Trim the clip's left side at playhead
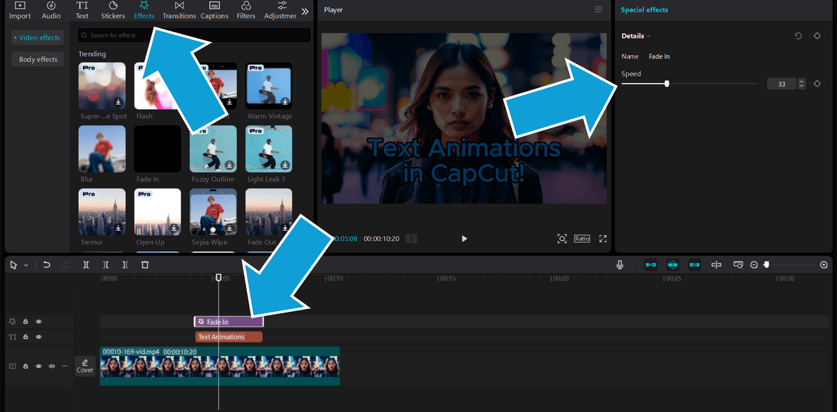Screen dimensions: 837x412 (x=105, y=264)
